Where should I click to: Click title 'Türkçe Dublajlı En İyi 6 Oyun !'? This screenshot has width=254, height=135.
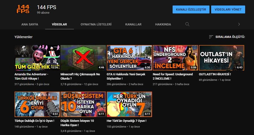[34, 121]
